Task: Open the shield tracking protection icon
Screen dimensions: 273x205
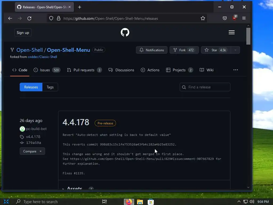Action: click(x=51, y=18)
